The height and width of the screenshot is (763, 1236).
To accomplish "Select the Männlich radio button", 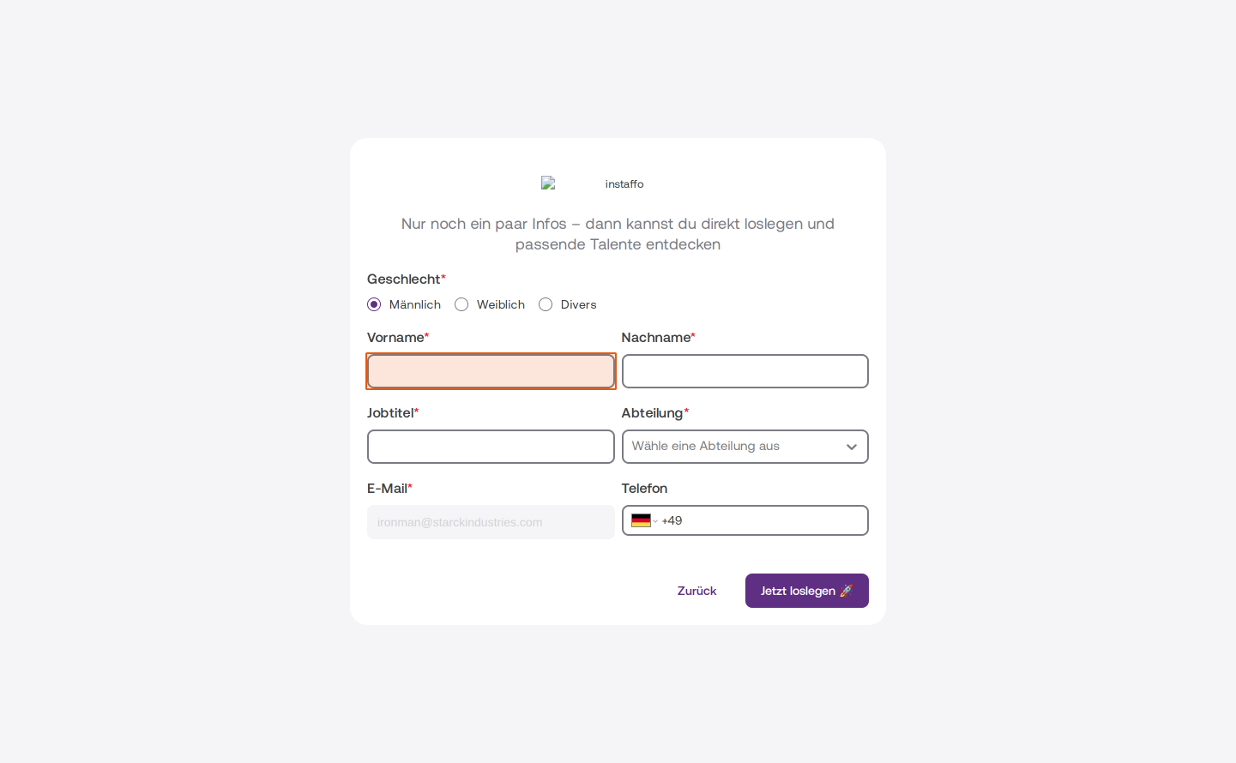I will [374, 304].
